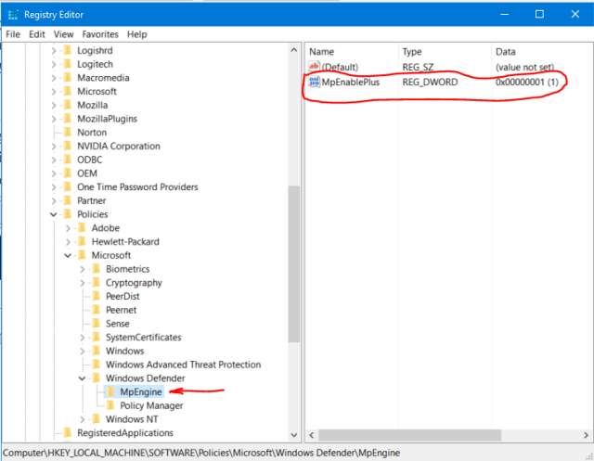The image size is (594, 461).
Task: Collapse the Windows Defender tree node
Action: [82, 378]
